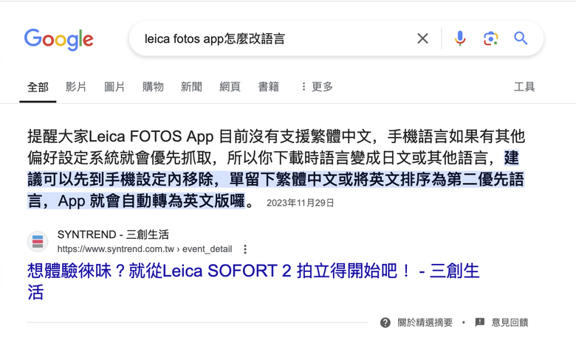Viewport: 576px width, 362px height.
Task: Select the 購物 tab
Action: tap(153, 87)
